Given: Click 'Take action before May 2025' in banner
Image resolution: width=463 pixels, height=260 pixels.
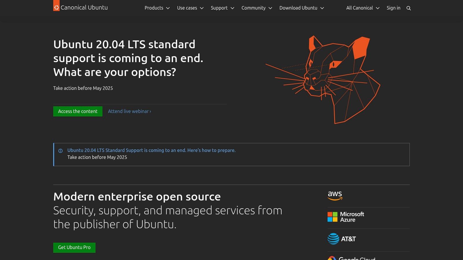Looking at the screenshot, I should [97, 157].
